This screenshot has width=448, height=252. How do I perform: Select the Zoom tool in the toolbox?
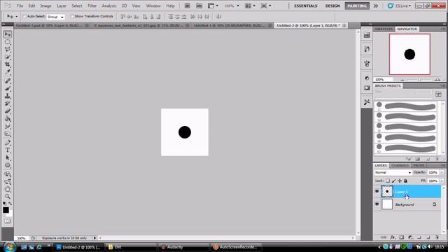(8, 197)
